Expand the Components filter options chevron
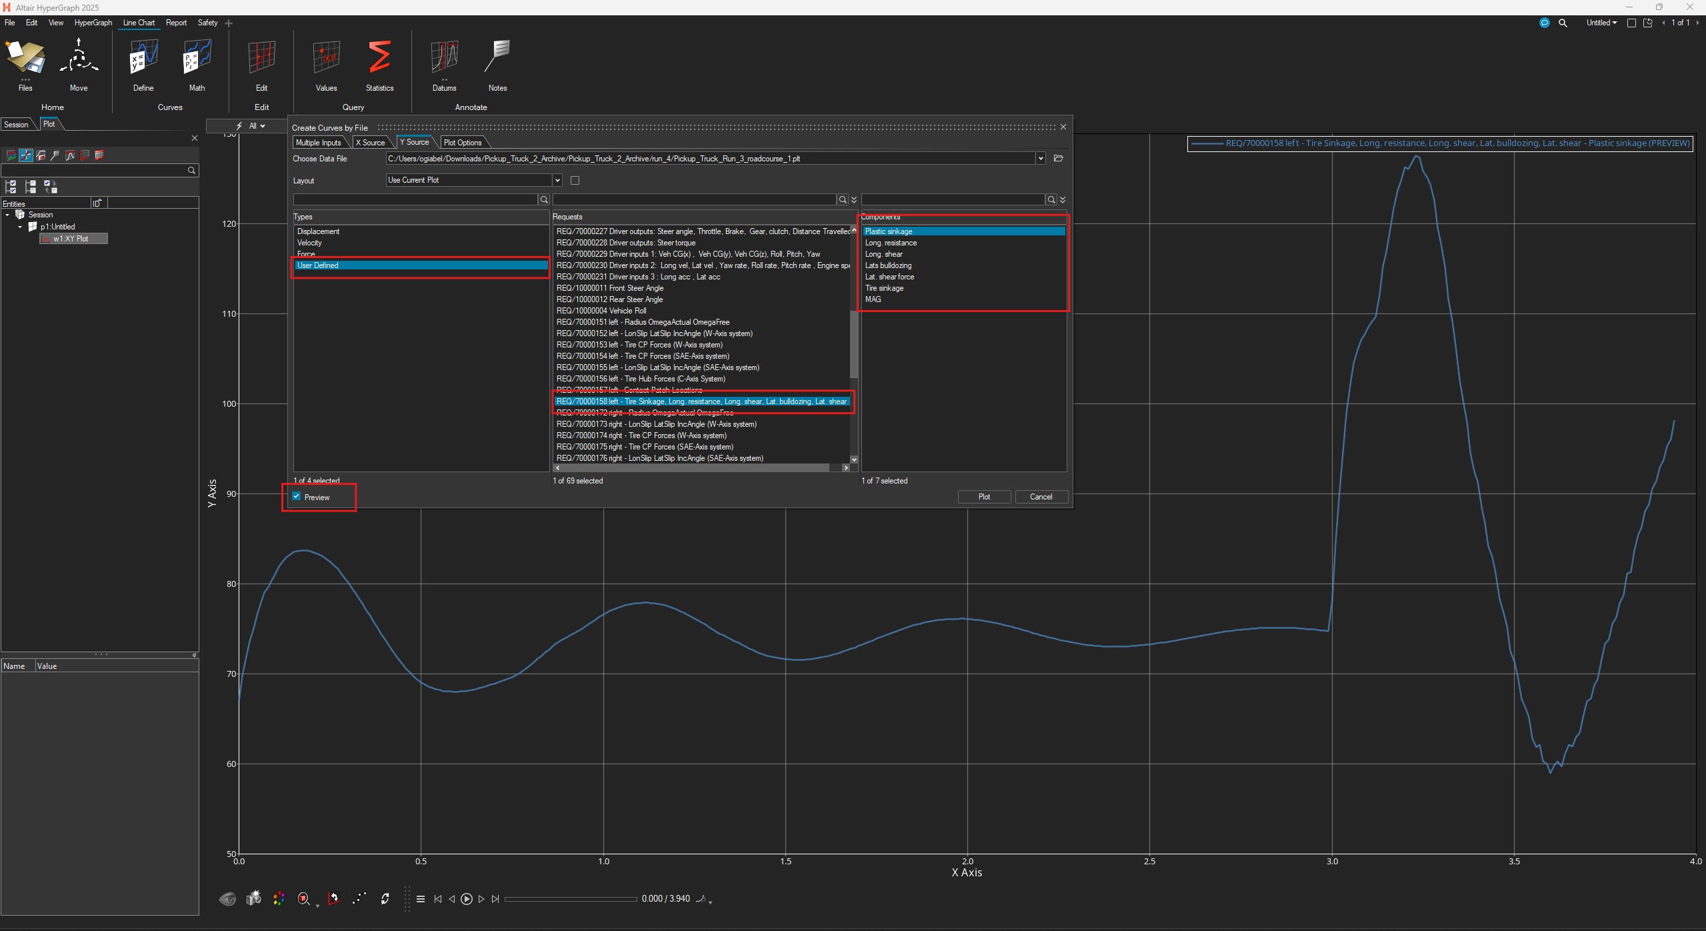Viewport: 1706px width, 931px height. [x=1063, y=200]
